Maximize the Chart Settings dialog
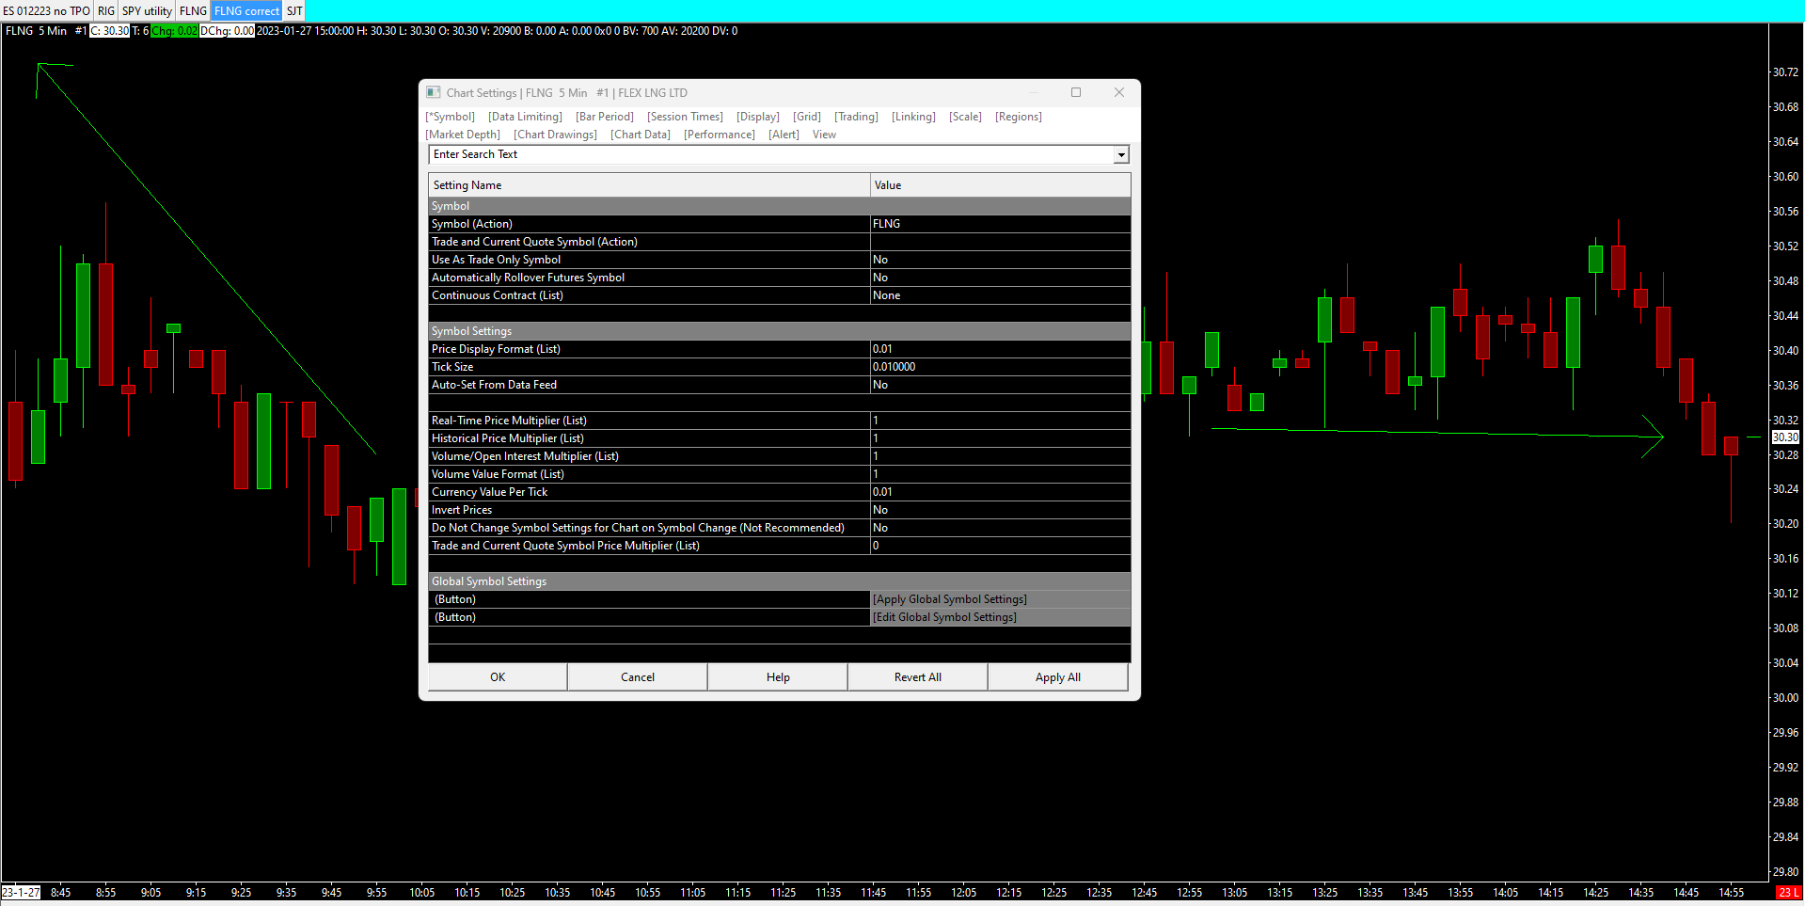This screenshot has width=1805, height=906. [x=1076, y=92]
